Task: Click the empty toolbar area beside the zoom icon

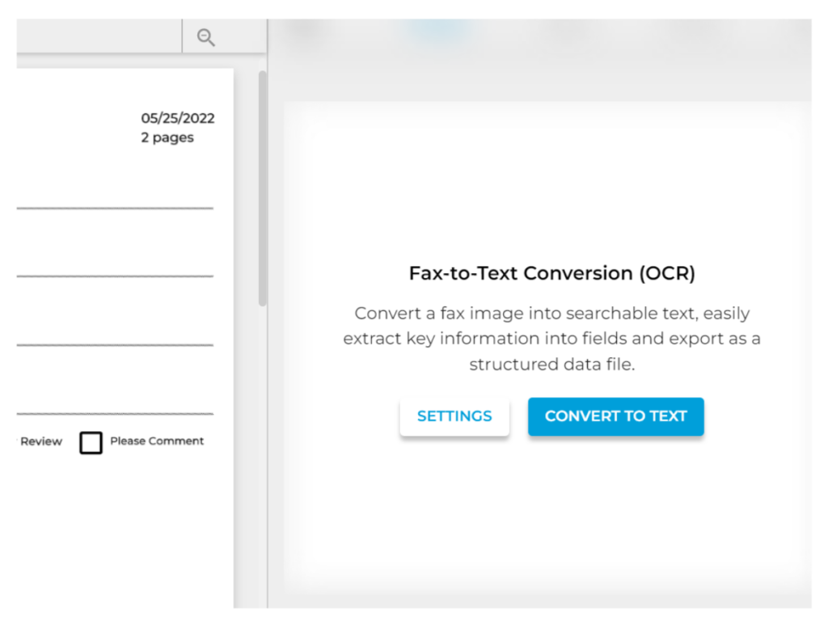Action: [x=99, y=36]
